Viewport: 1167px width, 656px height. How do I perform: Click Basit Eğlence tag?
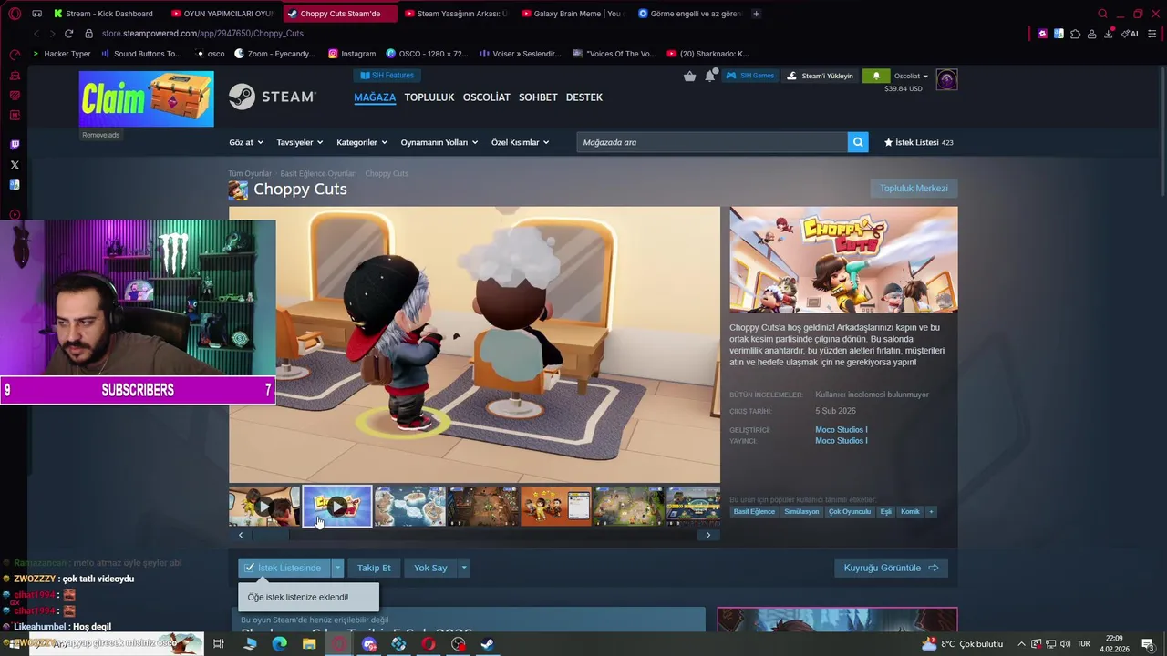pyautogui.click(x=754, y=512)
